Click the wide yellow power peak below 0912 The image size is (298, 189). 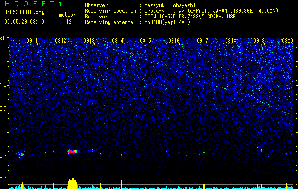72,183
